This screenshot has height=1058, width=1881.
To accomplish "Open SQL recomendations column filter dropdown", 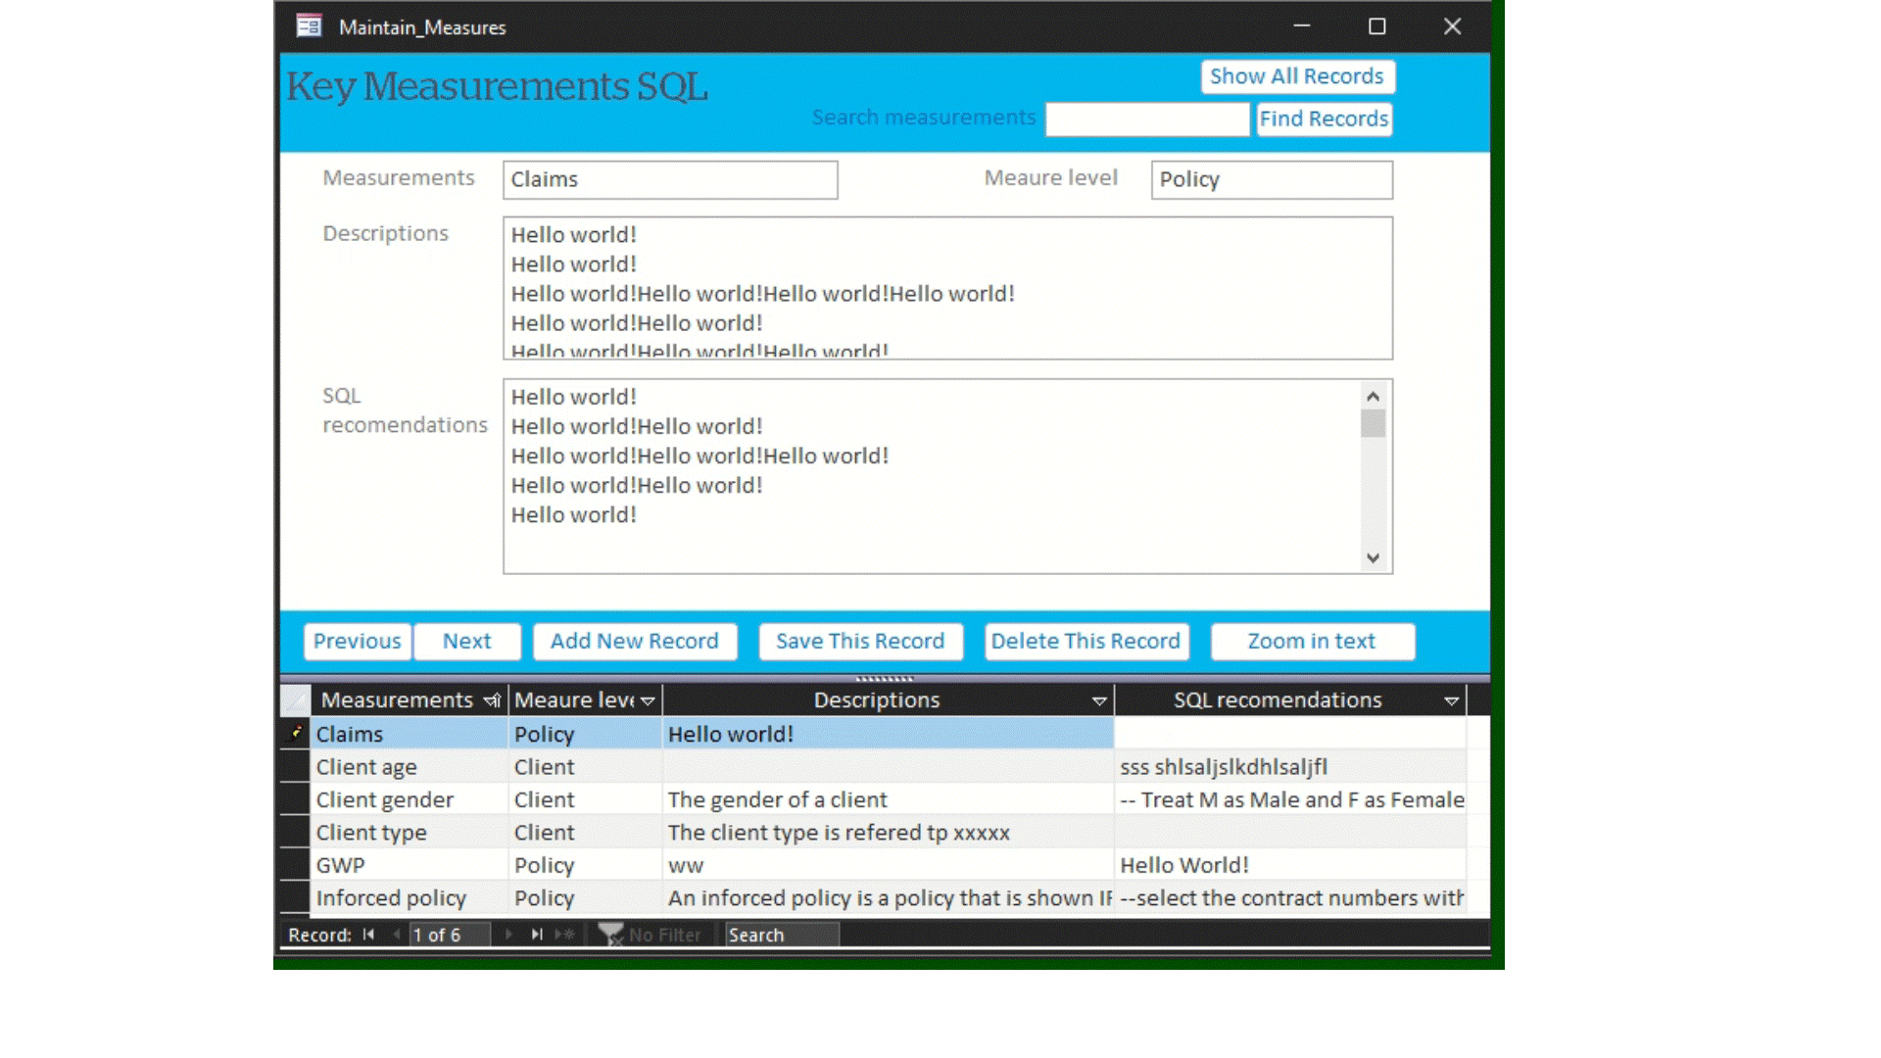I will coord(1451,700).
